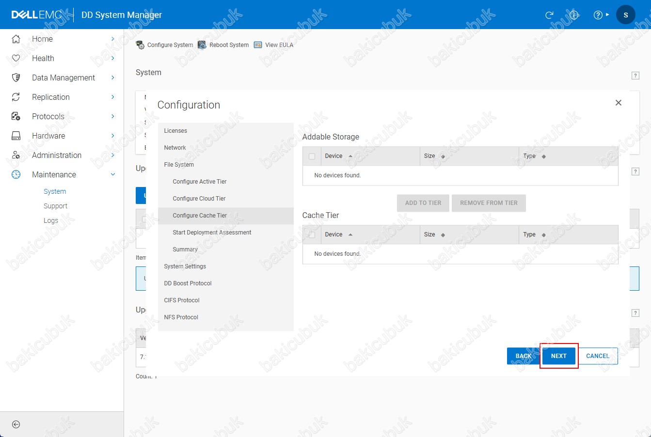651x437 pixels.
Task: Open System under Maintenance
Action: click(x=55, y=191)
